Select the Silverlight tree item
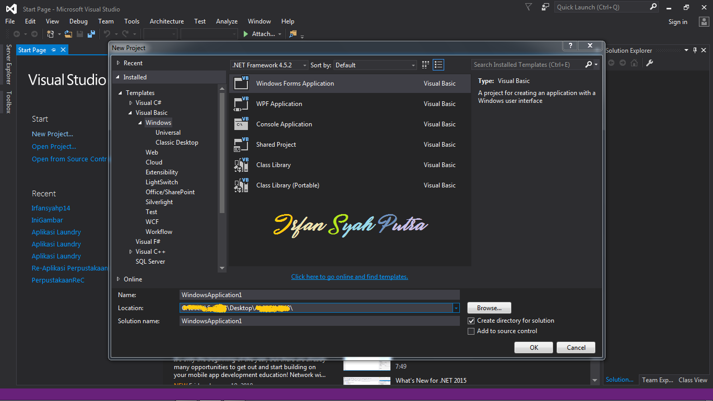The image size is (713, 401). click(x=159, y=202)
